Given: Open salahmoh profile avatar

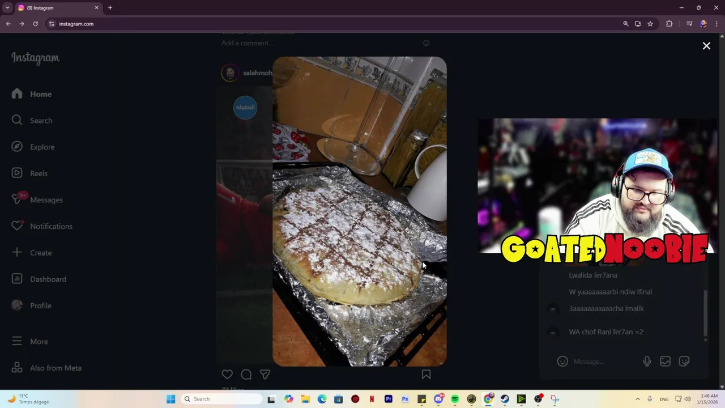Looking at the screenshot, I should [229, 73].
